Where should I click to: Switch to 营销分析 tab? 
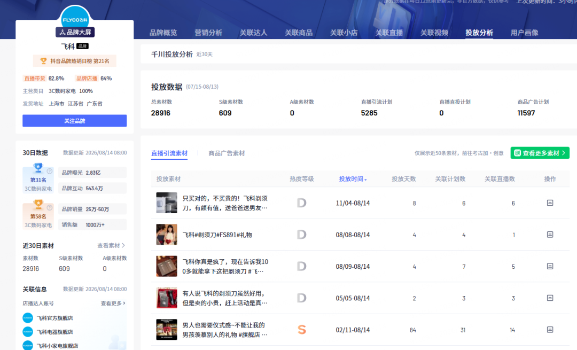[208, 33]
